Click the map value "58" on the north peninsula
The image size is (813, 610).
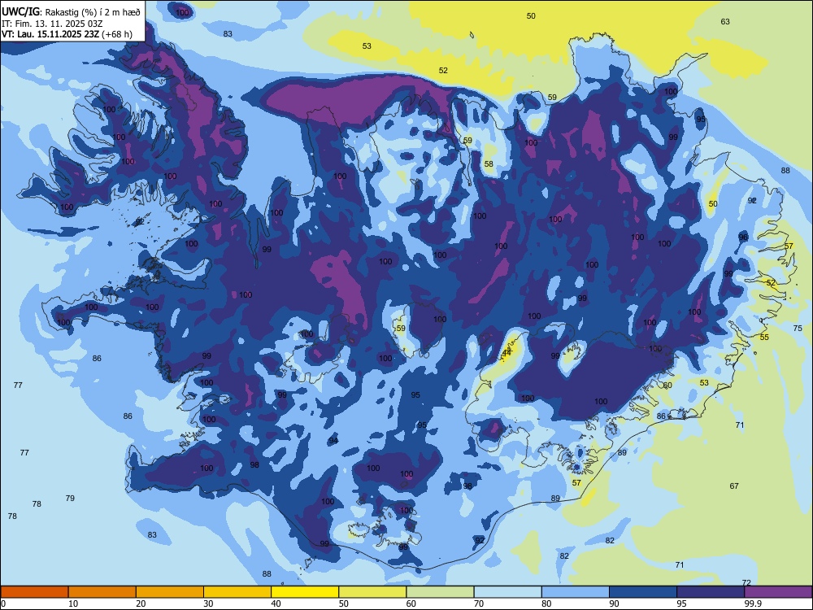pyautogui.click(x=489, y=164)
